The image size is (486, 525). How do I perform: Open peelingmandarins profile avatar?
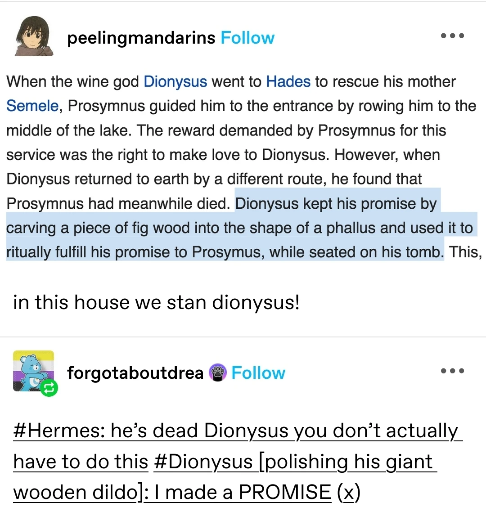pos(34,36)
